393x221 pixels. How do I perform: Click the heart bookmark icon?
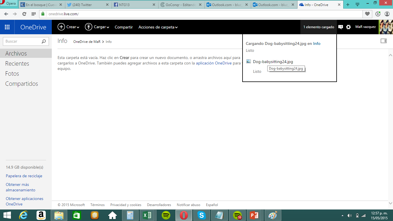tap(367, 14)
